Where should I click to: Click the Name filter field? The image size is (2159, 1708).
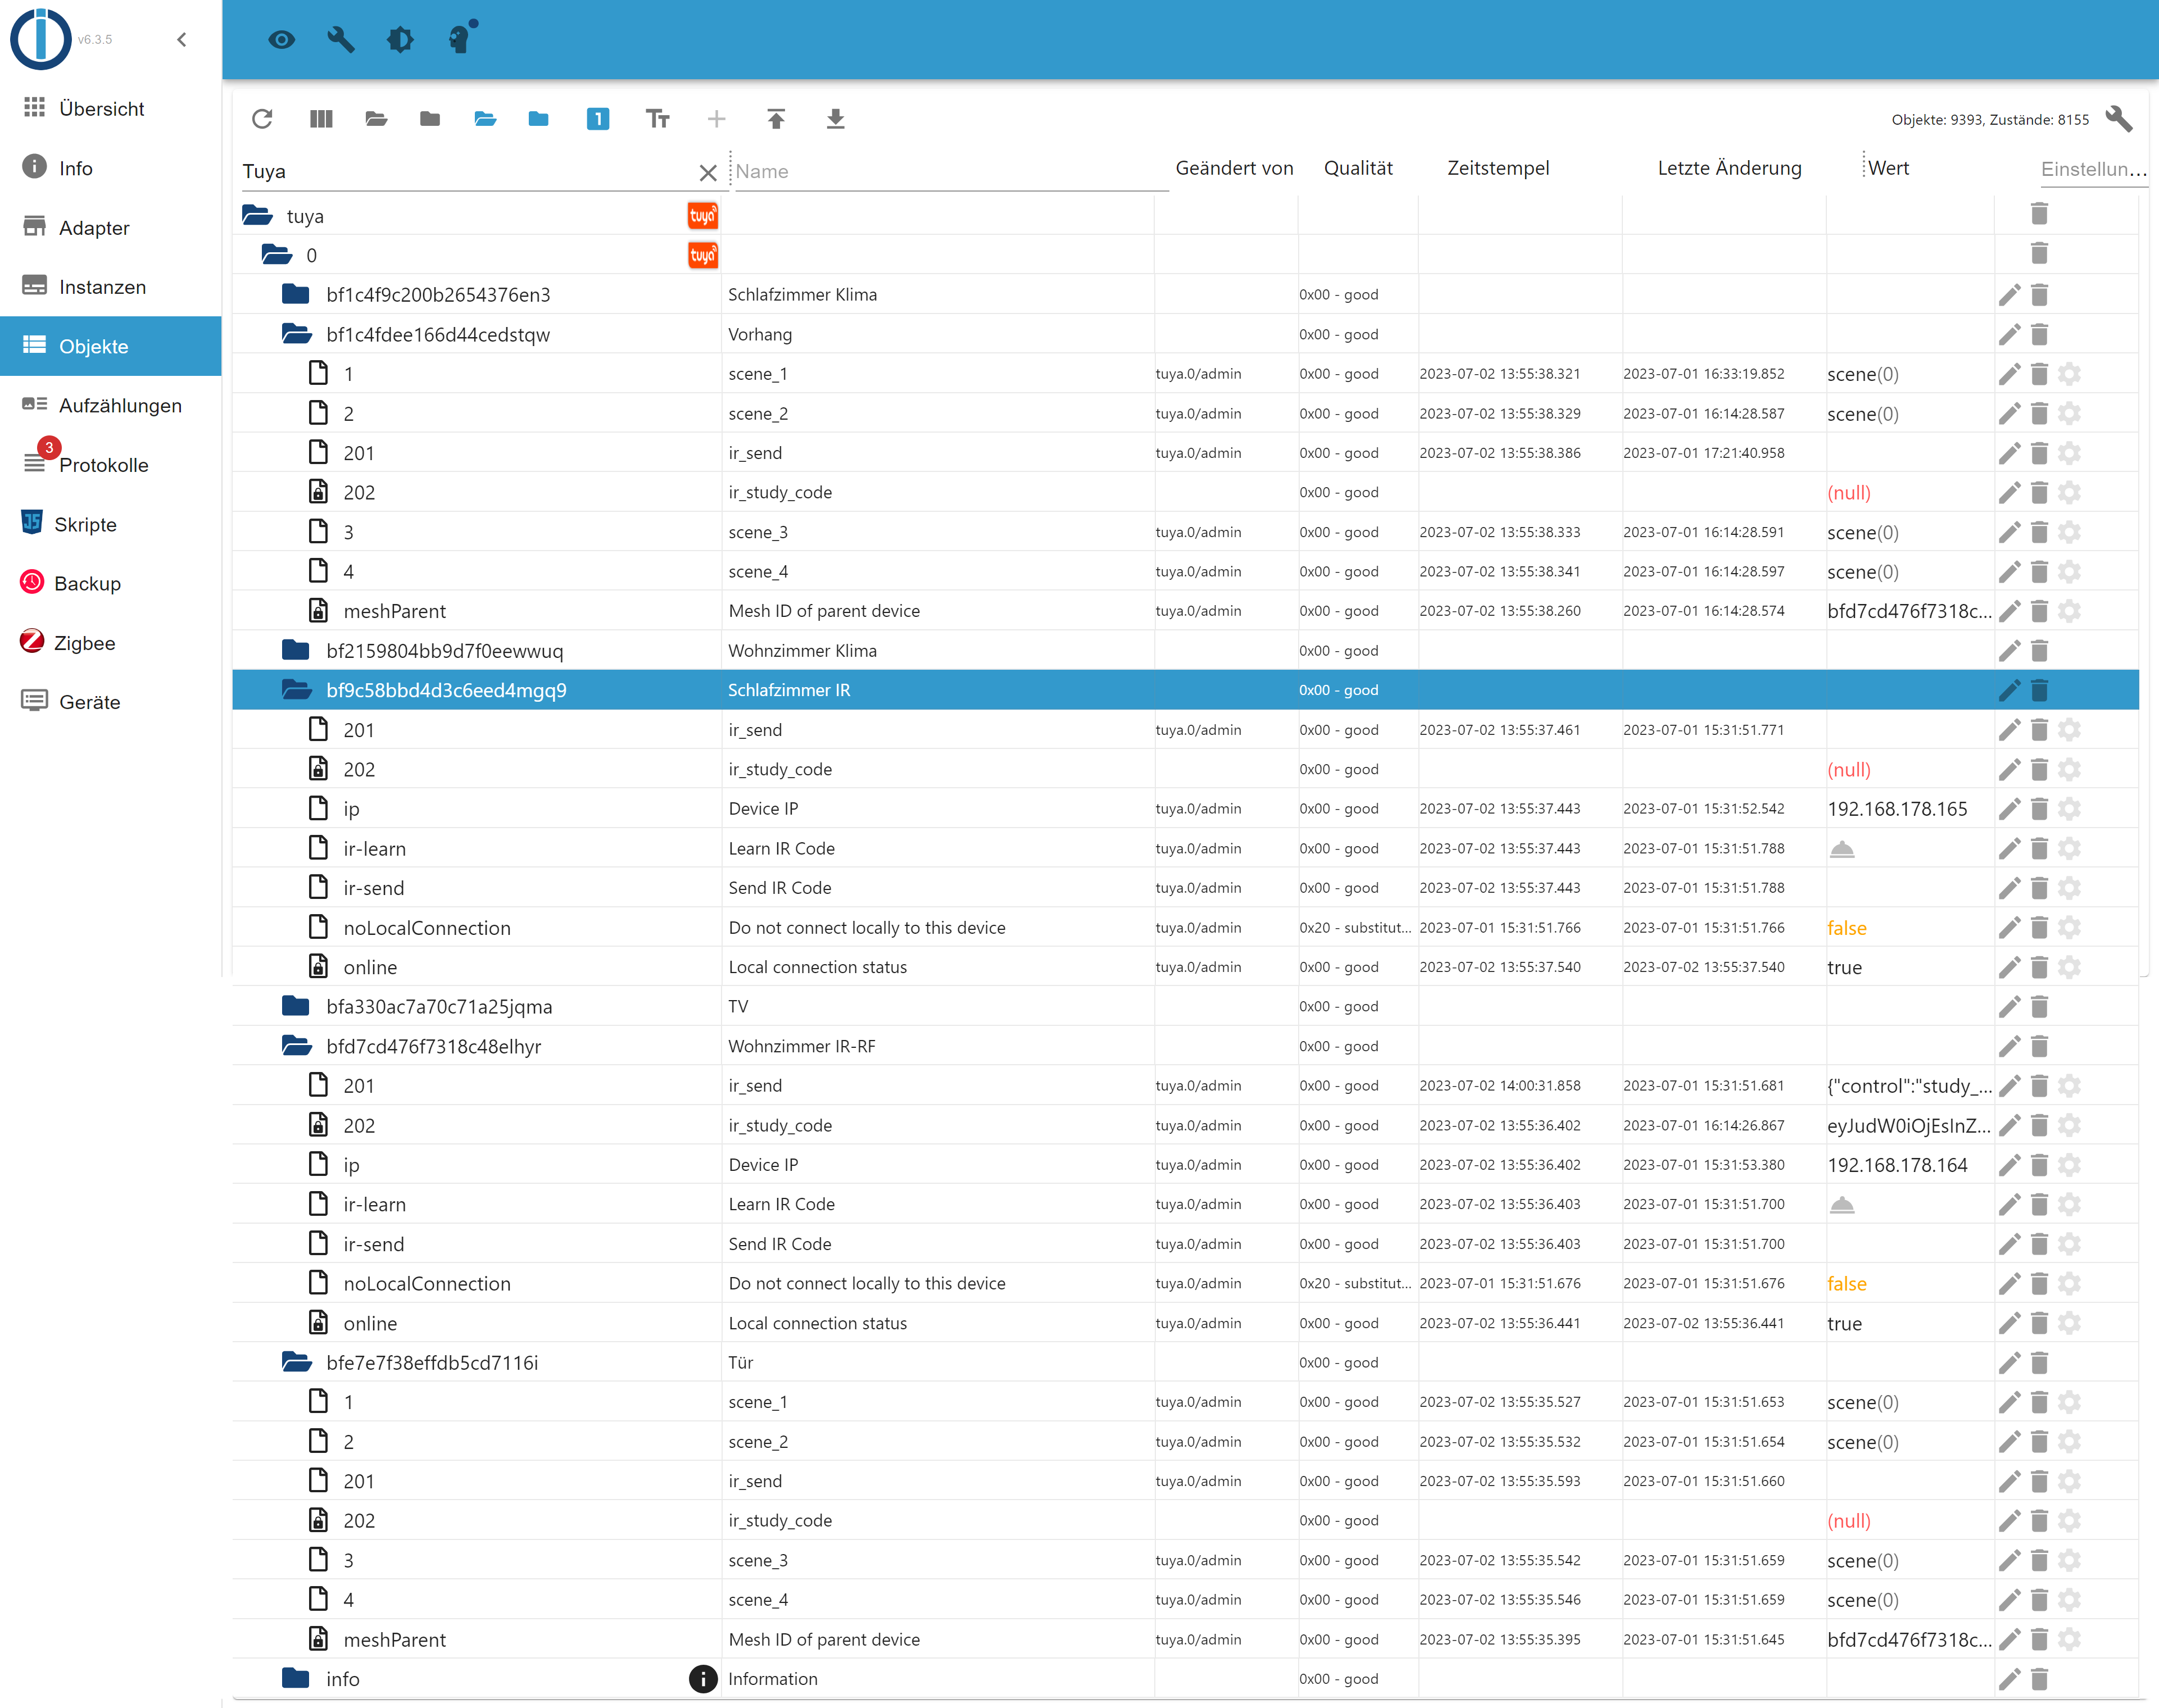(x=950, y=172)
